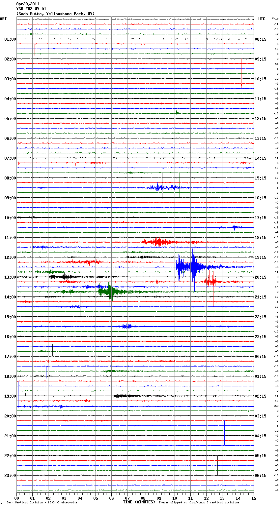Click the small green event above 05:00 MST
This screenshot has height=507, width=280.
[177, 113]
